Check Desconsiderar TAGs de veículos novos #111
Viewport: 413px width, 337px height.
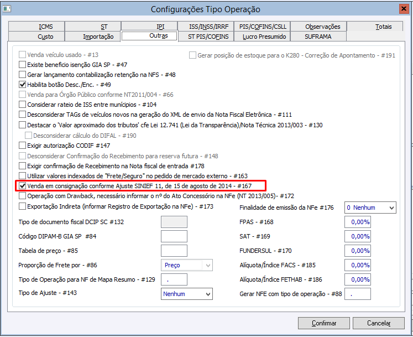22,115
